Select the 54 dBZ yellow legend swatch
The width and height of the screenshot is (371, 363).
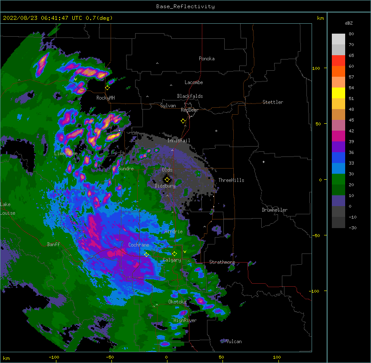click(338, 93)
